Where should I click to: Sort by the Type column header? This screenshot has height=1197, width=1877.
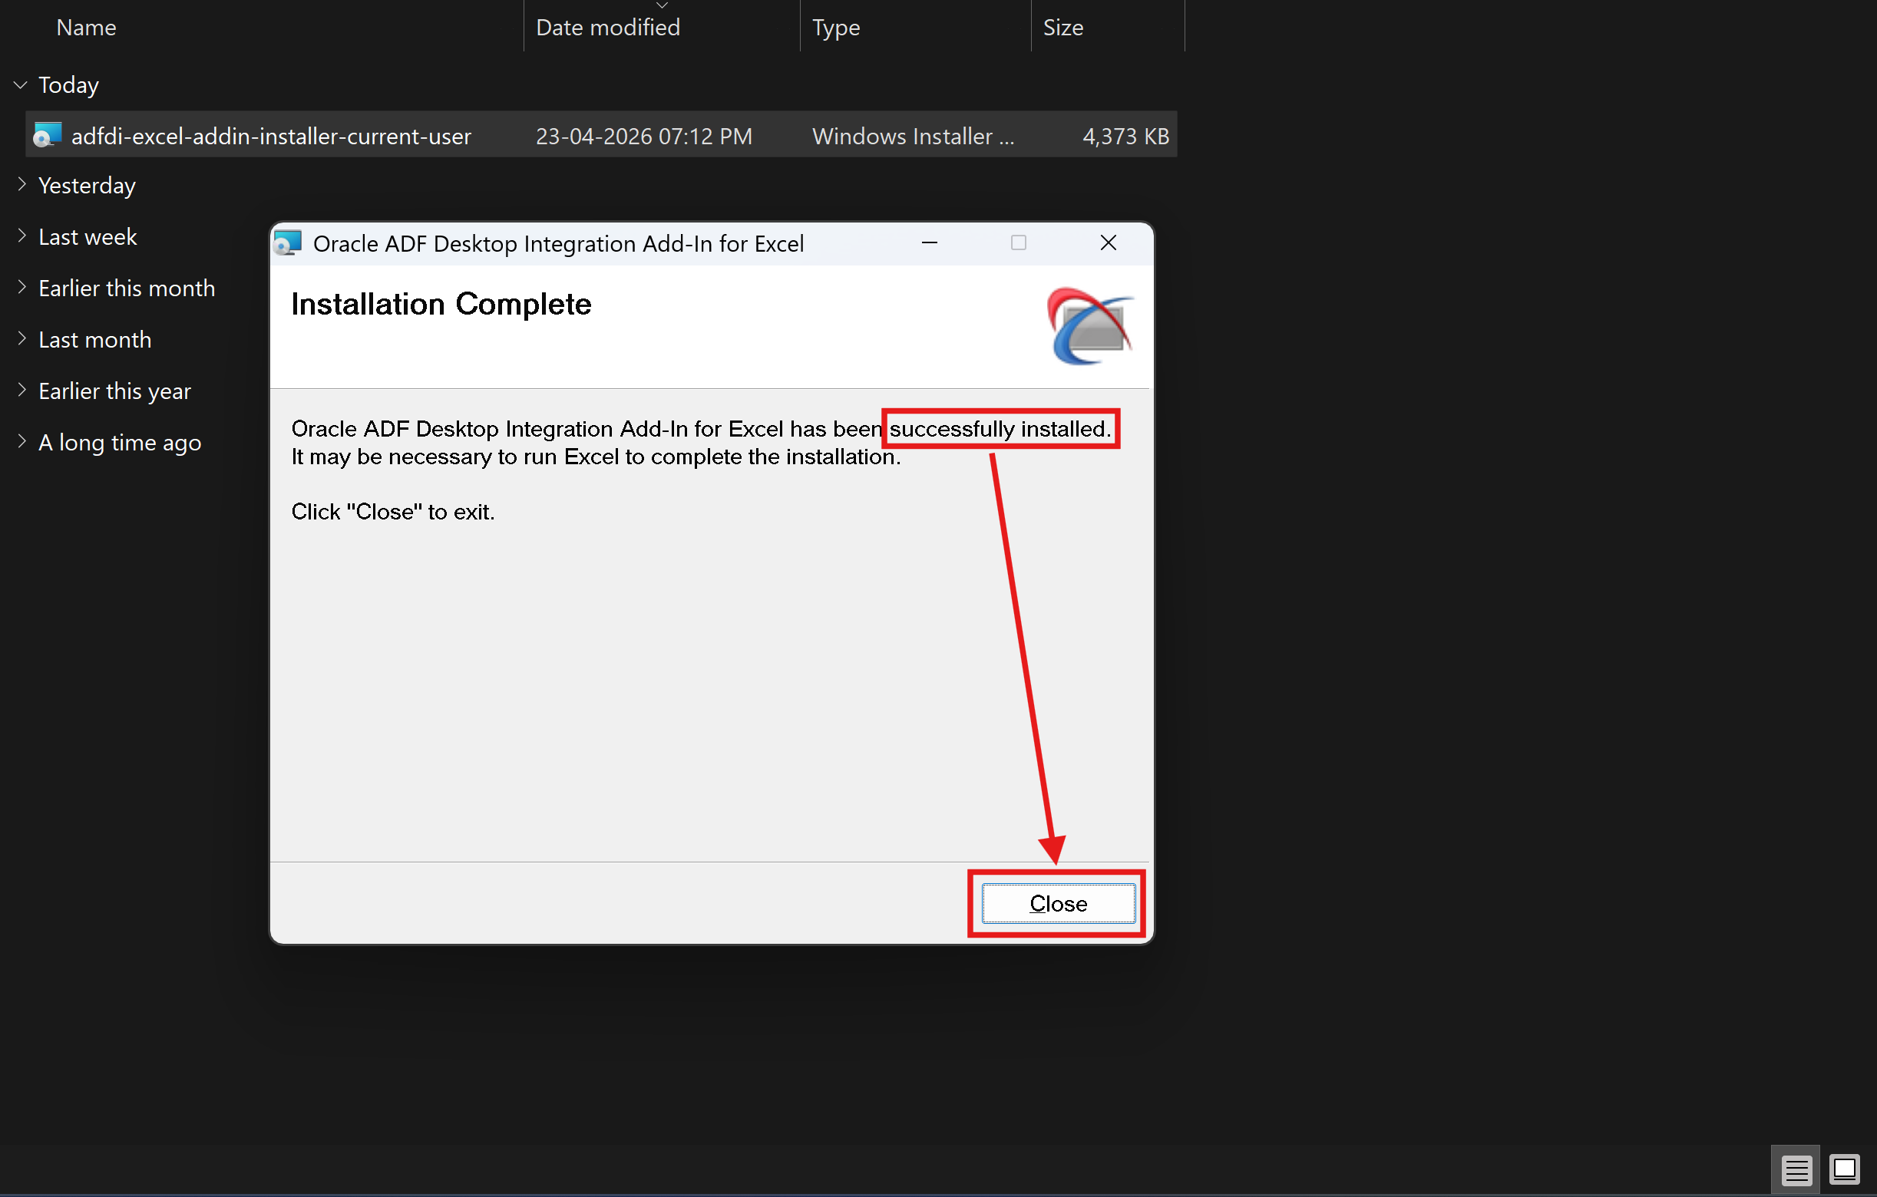point(835,28)
